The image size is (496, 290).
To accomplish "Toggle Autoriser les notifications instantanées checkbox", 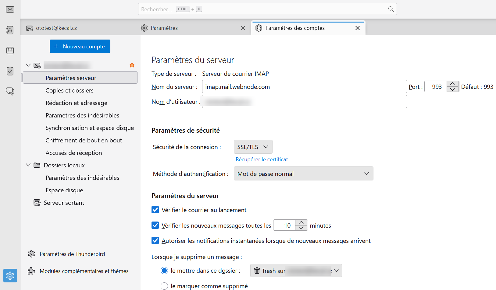I will point(155,240).
